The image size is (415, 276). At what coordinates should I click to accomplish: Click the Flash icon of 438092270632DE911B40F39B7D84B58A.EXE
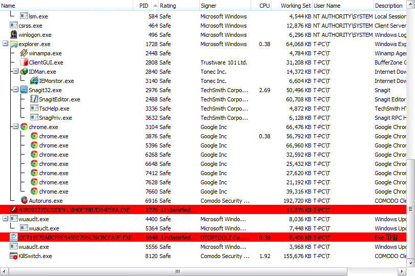pos(14,209)
